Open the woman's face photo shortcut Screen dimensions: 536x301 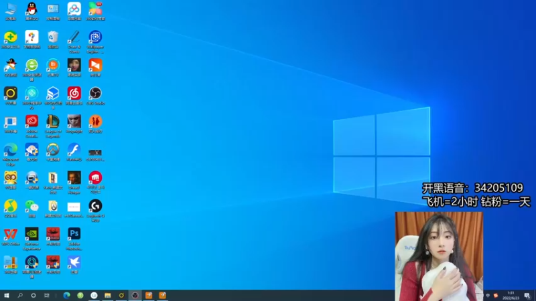click(74, 68)
